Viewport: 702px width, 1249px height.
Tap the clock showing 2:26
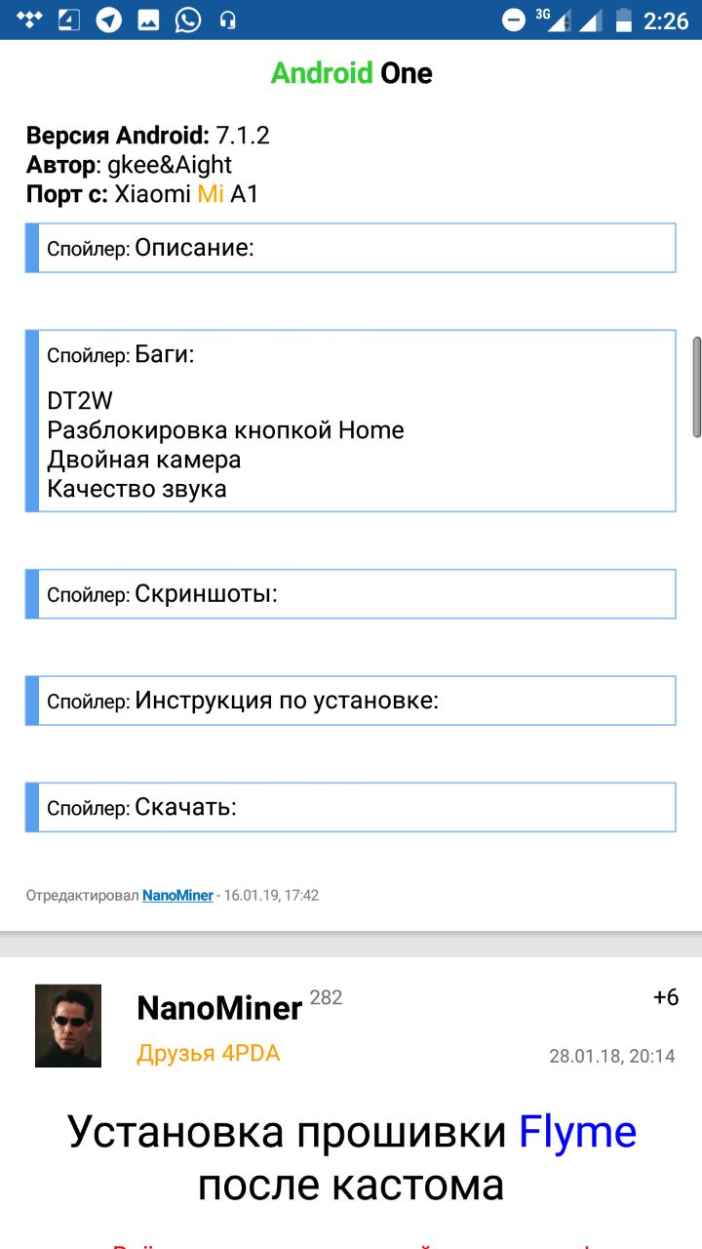(666, 20)
